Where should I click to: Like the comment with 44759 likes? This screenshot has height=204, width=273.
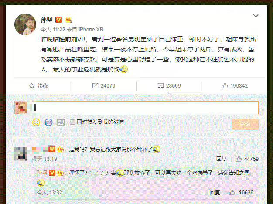click(x=239, y=159)
